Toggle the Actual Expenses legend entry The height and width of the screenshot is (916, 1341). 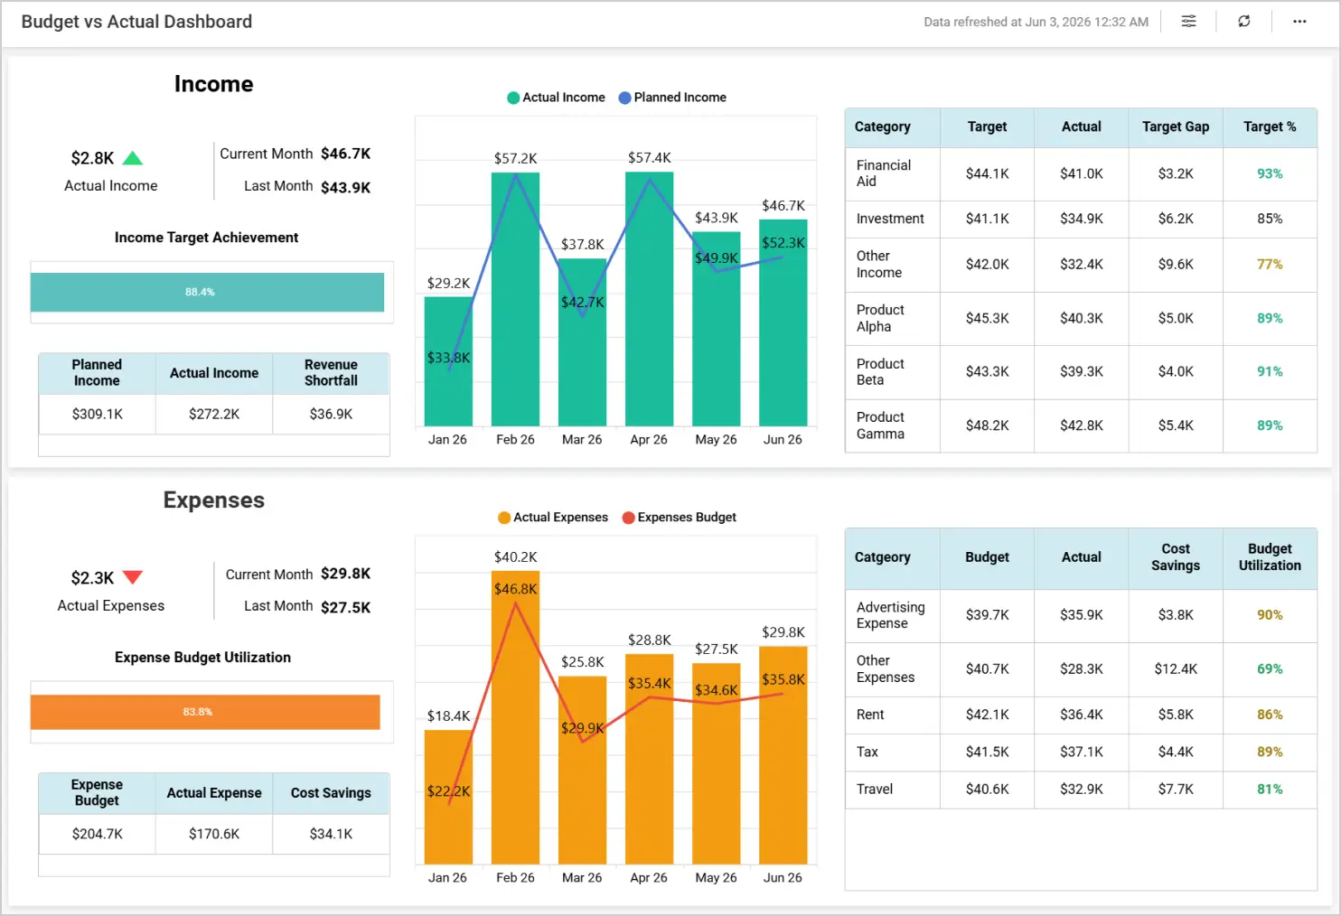point(553,518)
